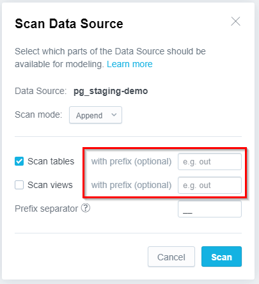Click tables row 'with prefix (optional)' text
Image resolution: width=259 pixels, height=284 pixels.
click(x=131, y=162)
